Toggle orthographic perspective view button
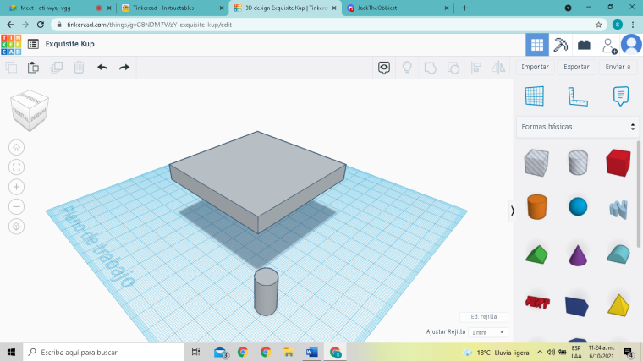Image resolution: width=643 pixels, height=361 pixels. (x=16, y=227)
